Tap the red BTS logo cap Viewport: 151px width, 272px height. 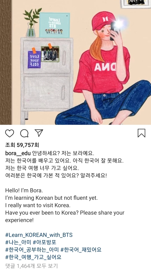click(103, 21)
